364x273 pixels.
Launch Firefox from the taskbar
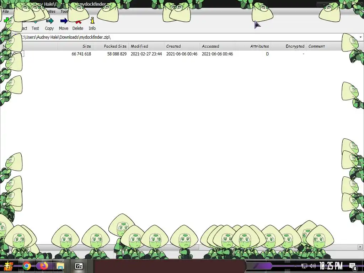[43, 266]
